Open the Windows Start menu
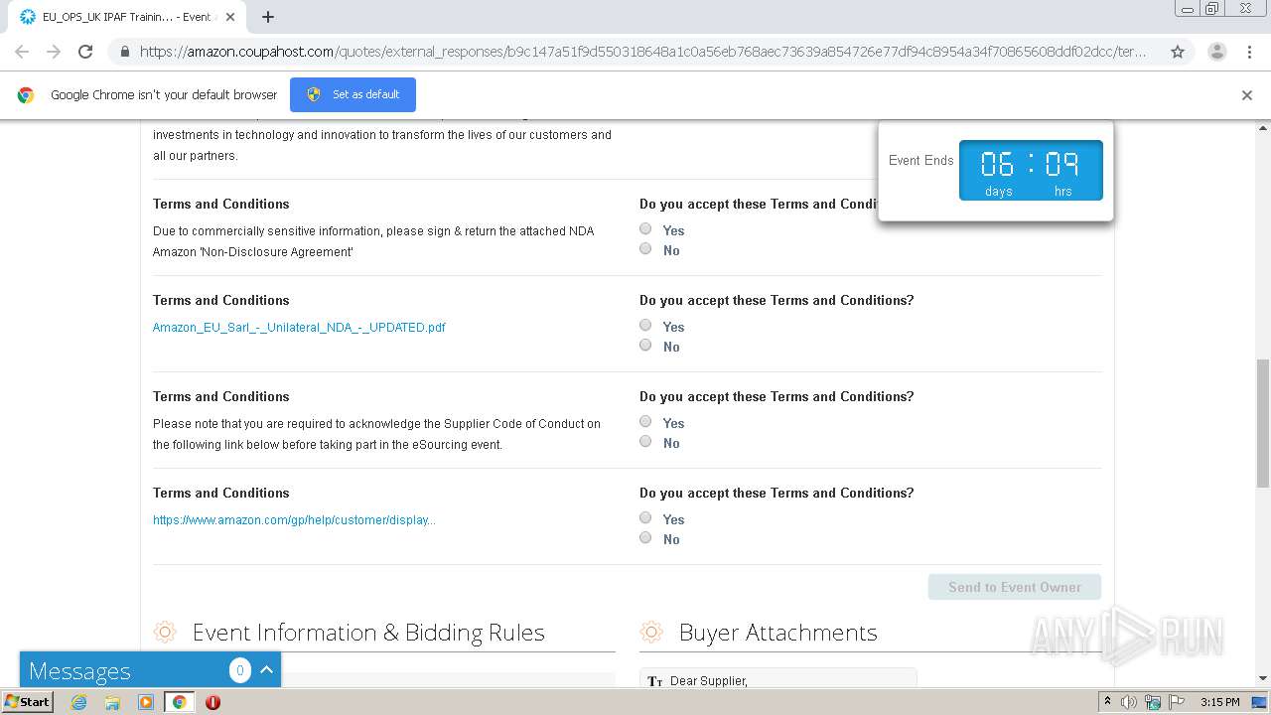Viewport: 1271px width, 715px height. coord(28,702)
